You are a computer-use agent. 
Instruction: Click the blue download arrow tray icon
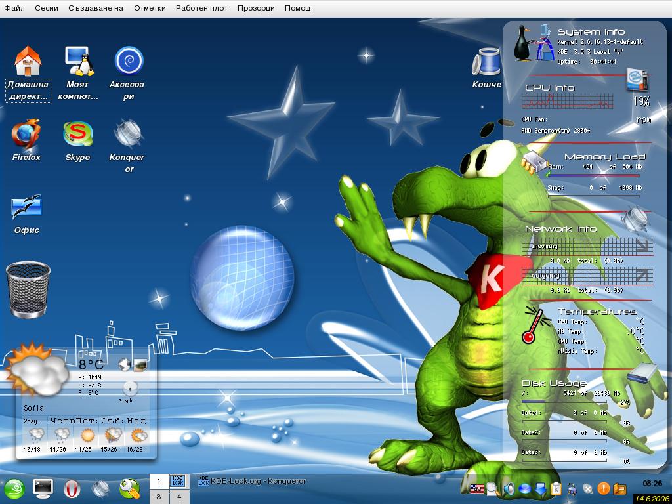click(x=541, y=488)
